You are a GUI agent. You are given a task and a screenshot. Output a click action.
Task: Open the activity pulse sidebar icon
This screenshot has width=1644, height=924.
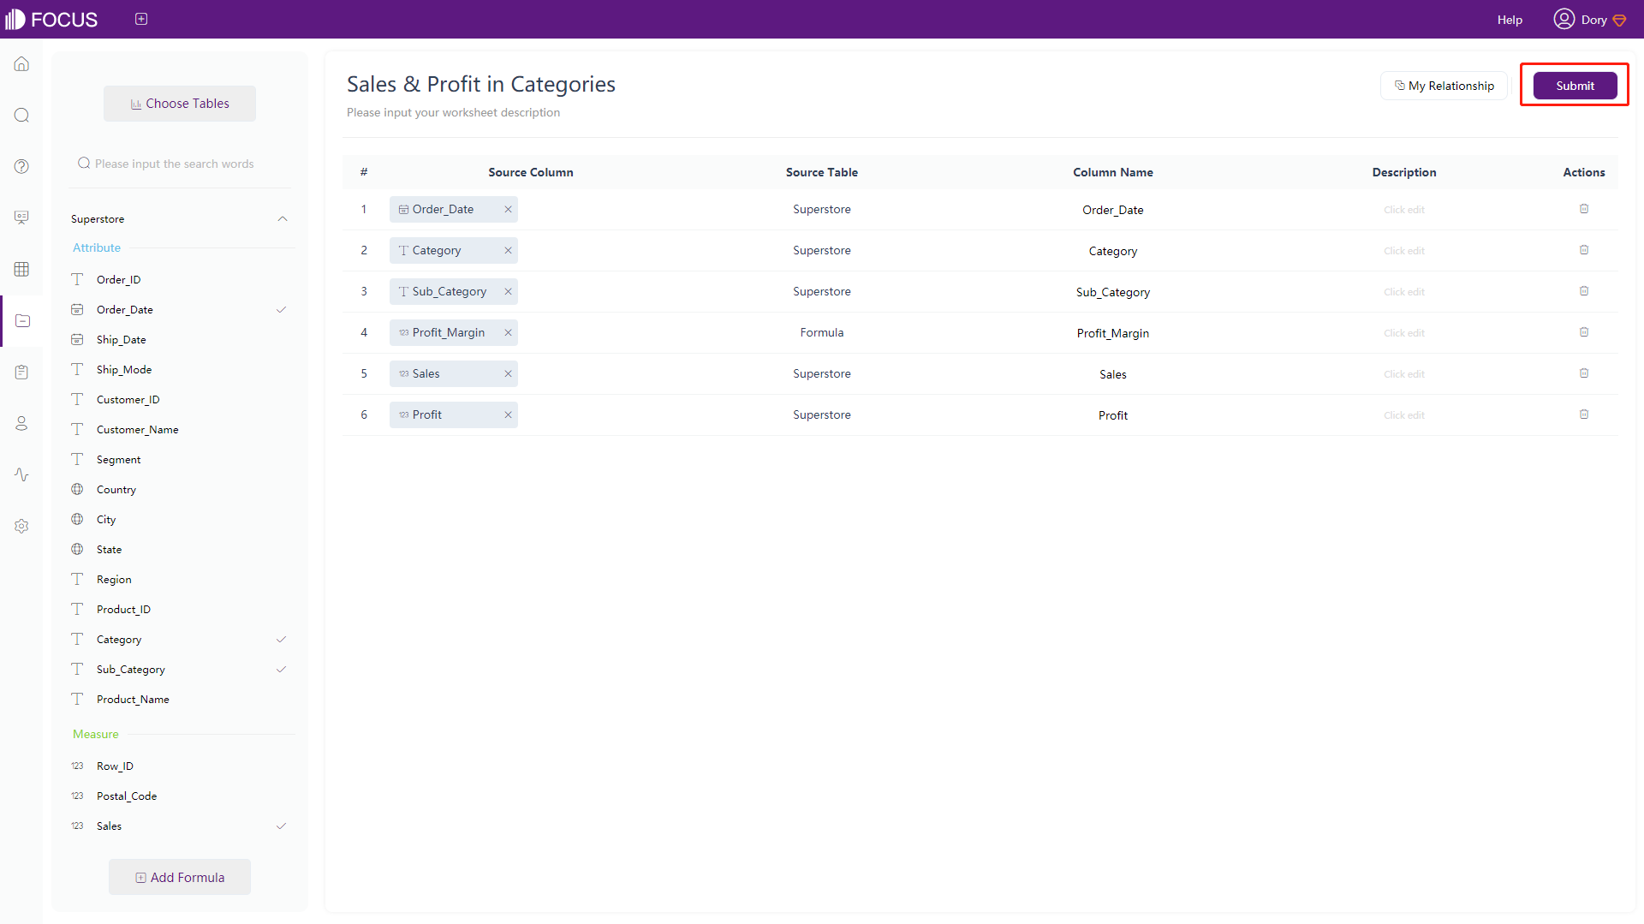[21, 474]
